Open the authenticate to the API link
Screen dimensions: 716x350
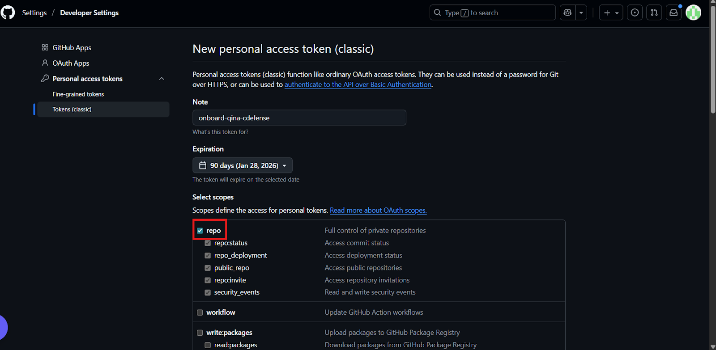point(358,84)
